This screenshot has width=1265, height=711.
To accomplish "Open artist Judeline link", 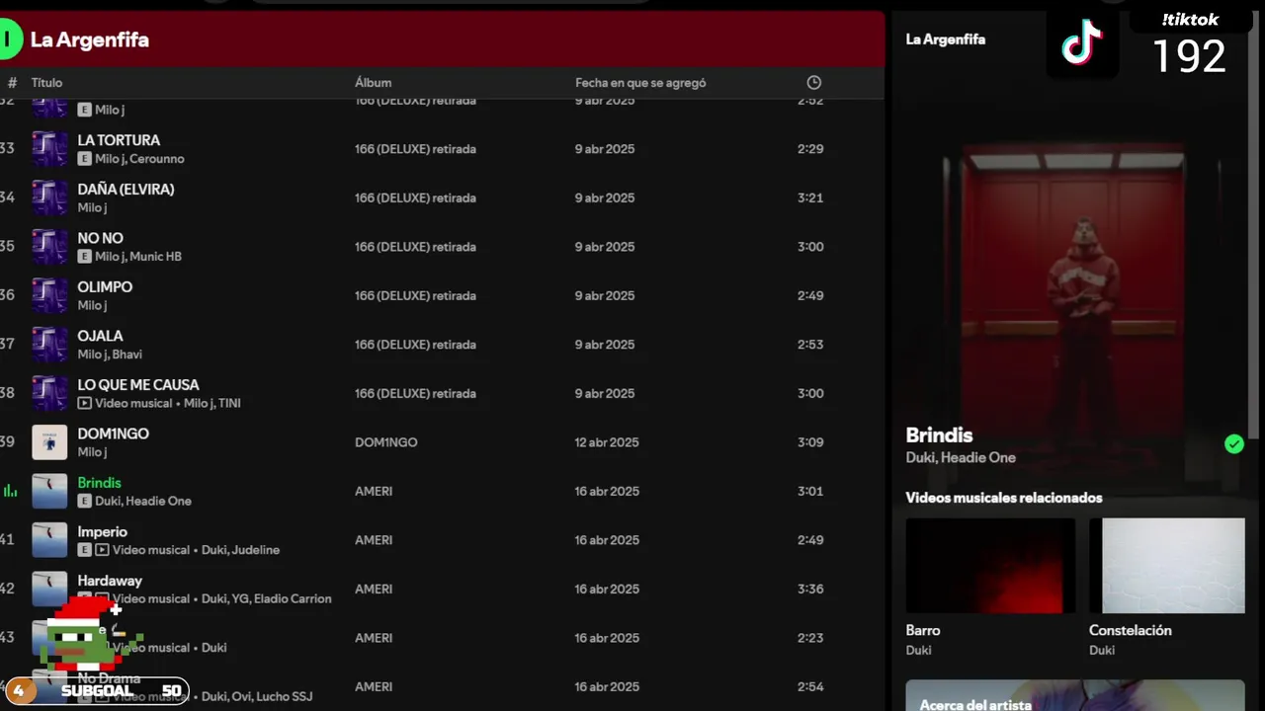I will point(256,550).
